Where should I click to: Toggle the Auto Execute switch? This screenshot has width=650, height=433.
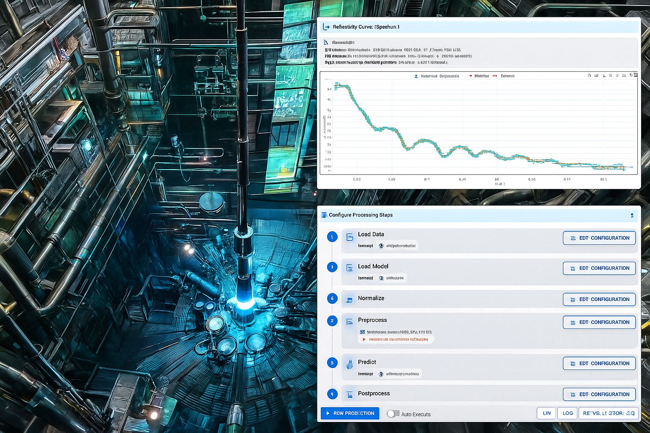click(393, 414)
